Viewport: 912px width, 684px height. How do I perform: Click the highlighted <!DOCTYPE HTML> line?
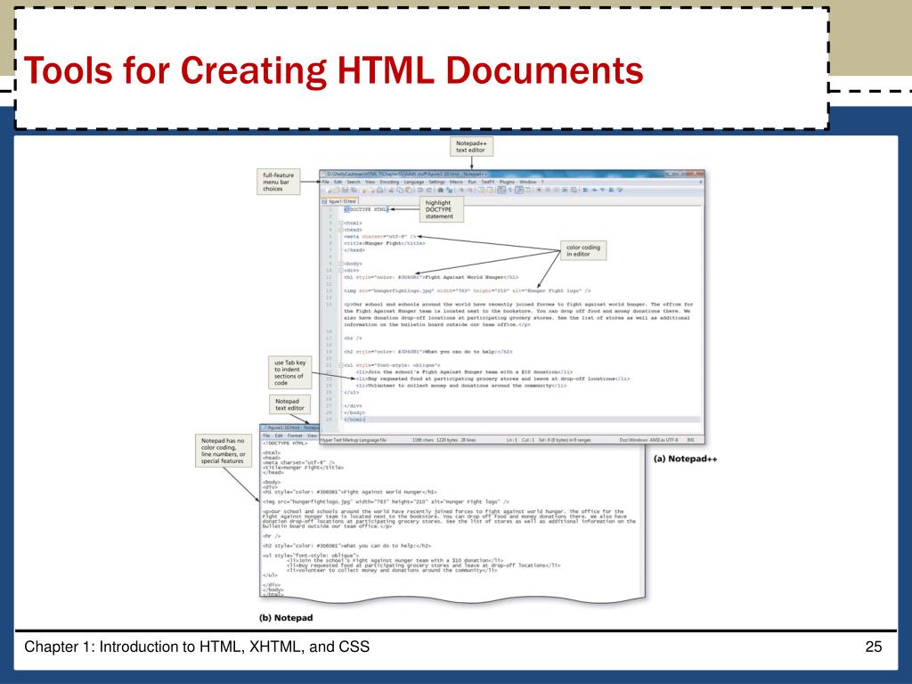coord(366,209)
